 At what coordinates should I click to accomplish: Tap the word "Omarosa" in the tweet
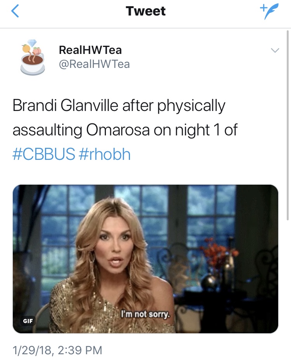pos(118,130)
